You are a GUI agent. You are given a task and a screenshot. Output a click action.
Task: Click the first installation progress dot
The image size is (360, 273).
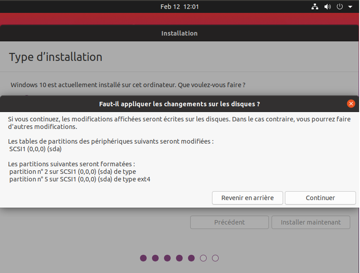point(143,258)
